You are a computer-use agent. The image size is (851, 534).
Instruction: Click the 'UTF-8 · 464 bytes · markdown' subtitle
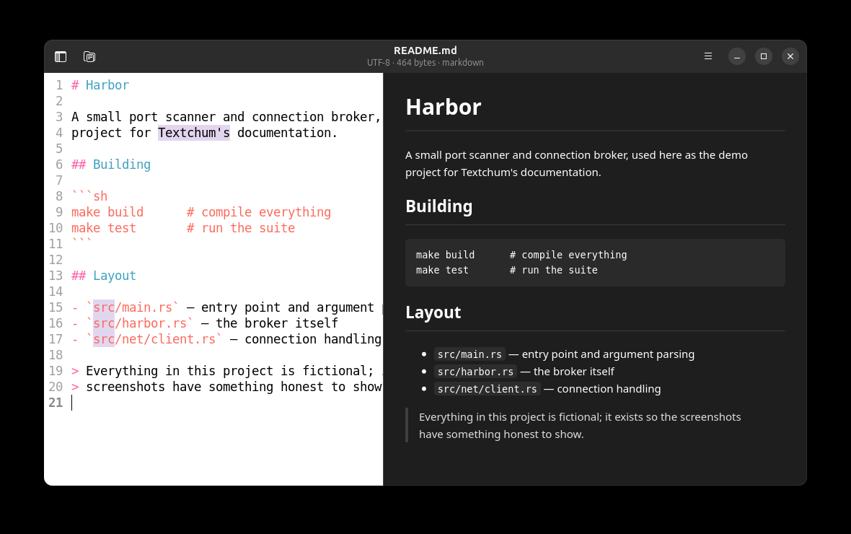(x=425, y=63)
